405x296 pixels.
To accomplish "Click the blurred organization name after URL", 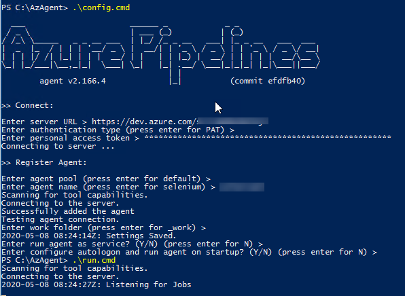I will click(232, 121).
